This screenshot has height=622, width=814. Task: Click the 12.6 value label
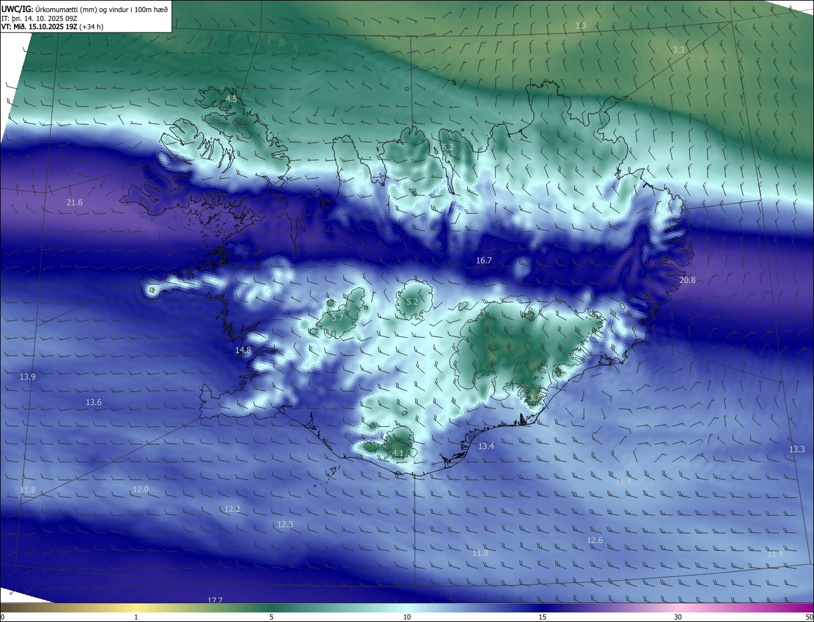point(594,541)
